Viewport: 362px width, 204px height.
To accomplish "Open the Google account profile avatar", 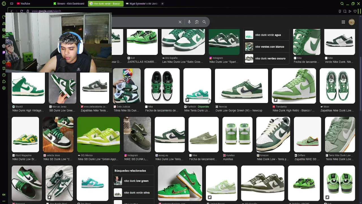I will click(352, 22).
